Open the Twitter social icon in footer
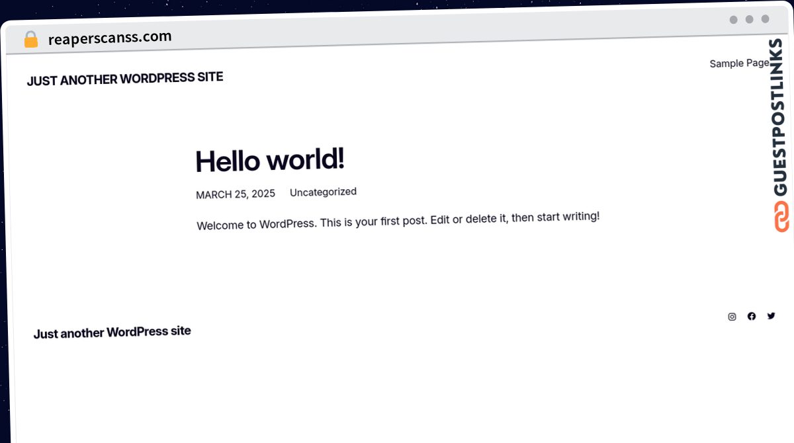 click(771, 315)
